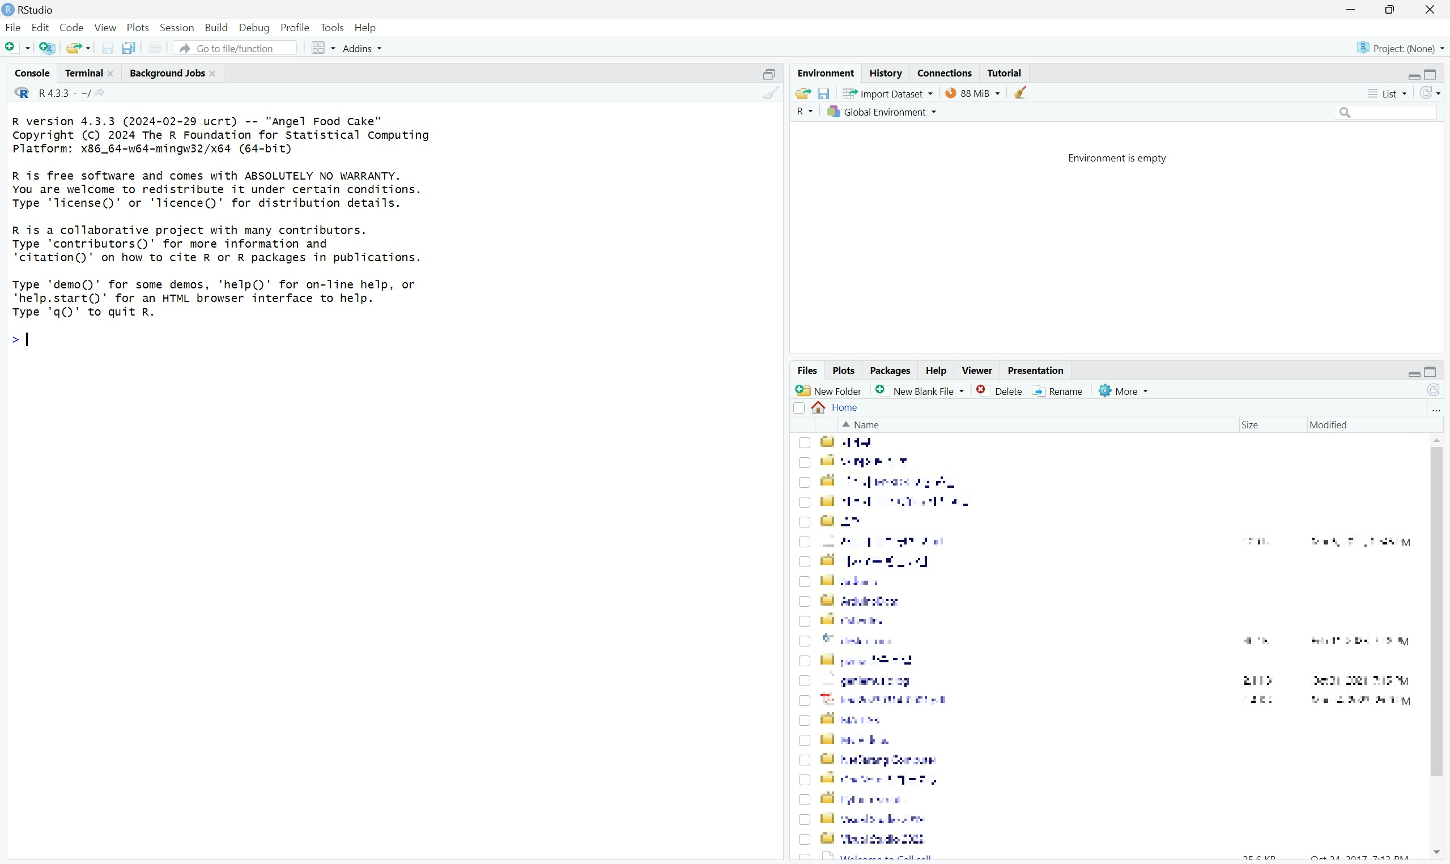Click the Home breadcrumb link
The height and width of the screenshot is (864, 1450).
pos(844,408)
